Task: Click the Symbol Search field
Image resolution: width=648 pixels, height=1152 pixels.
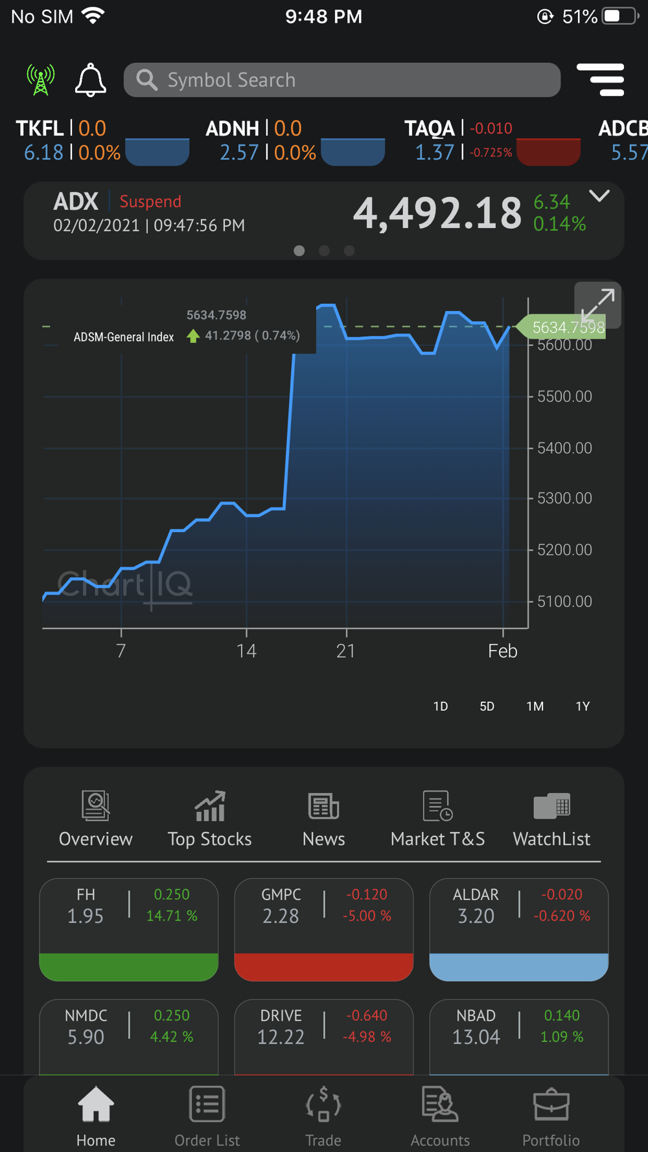Action: [342, 80]
